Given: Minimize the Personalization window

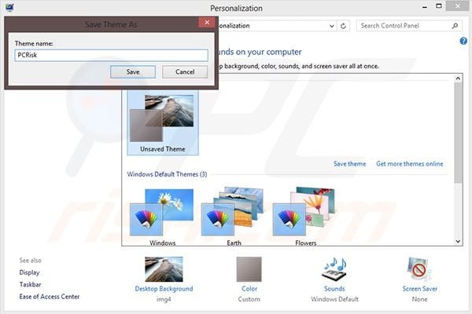Looking at the screenshot, I should point(425,7).
